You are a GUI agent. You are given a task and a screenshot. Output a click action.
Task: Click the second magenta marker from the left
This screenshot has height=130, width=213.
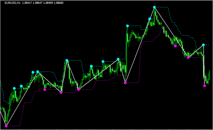pos(45,90)
